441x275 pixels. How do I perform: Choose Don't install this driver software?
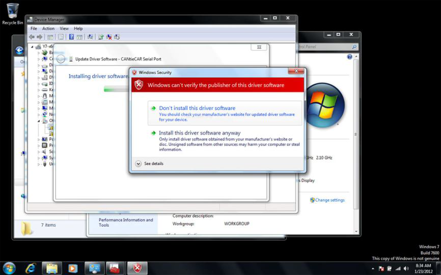(197, 108)
